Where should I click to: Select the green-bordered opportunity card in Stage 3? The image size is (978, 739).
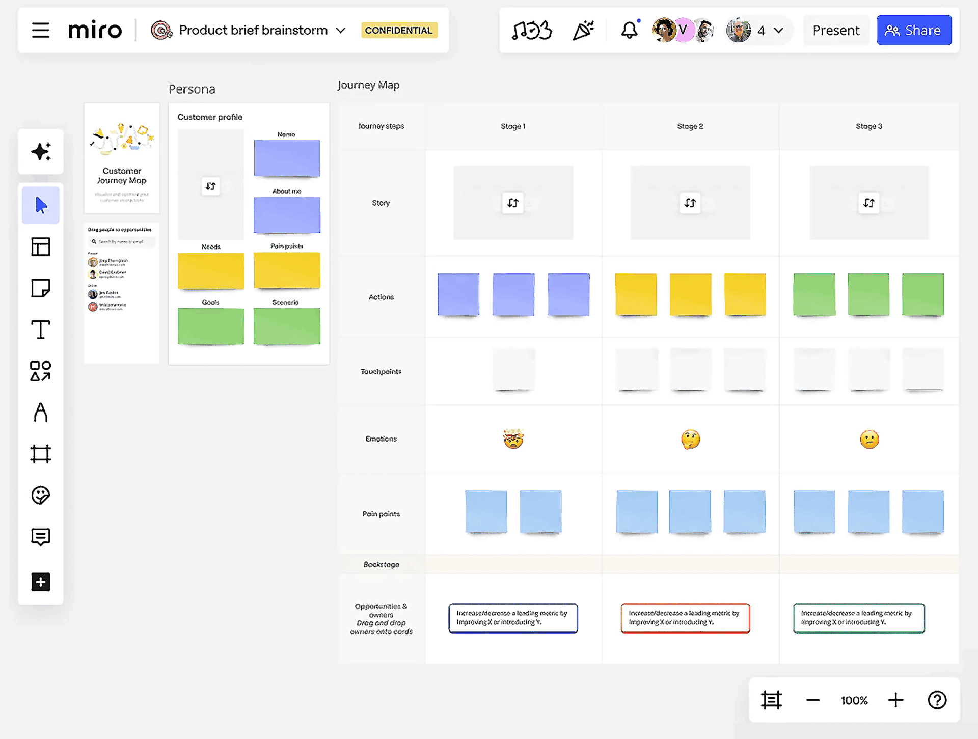click(859, 618)
